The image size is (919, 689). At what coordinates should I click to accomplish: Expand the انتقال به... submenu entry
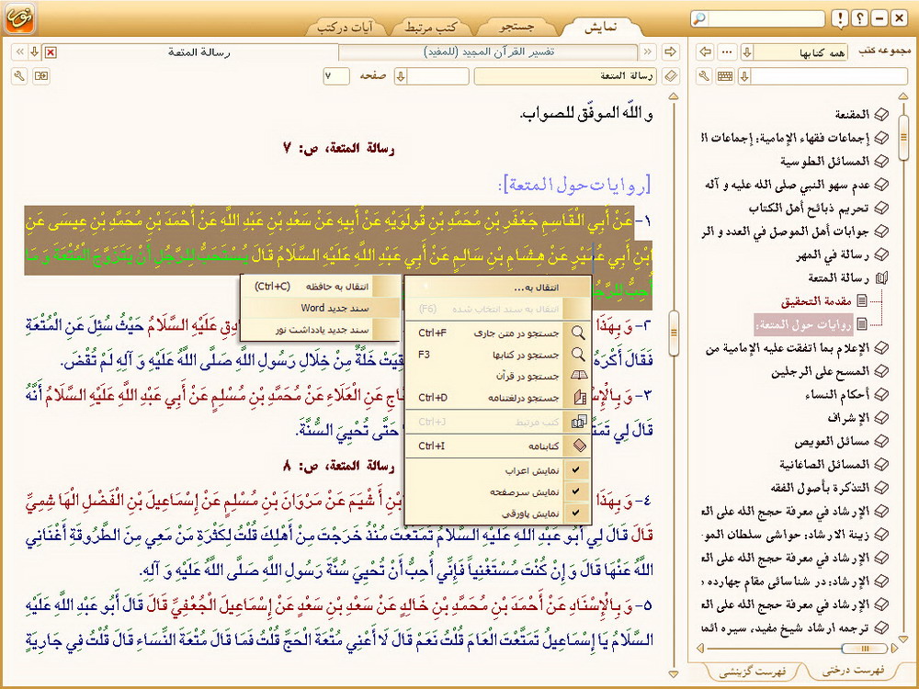tap(498, 287)
